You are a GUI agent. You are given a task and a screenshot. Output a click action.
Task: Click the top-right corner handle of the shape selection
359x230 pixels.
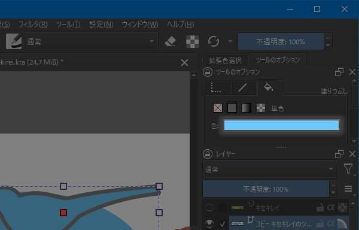pyautogui.click(x=159, y=186)
